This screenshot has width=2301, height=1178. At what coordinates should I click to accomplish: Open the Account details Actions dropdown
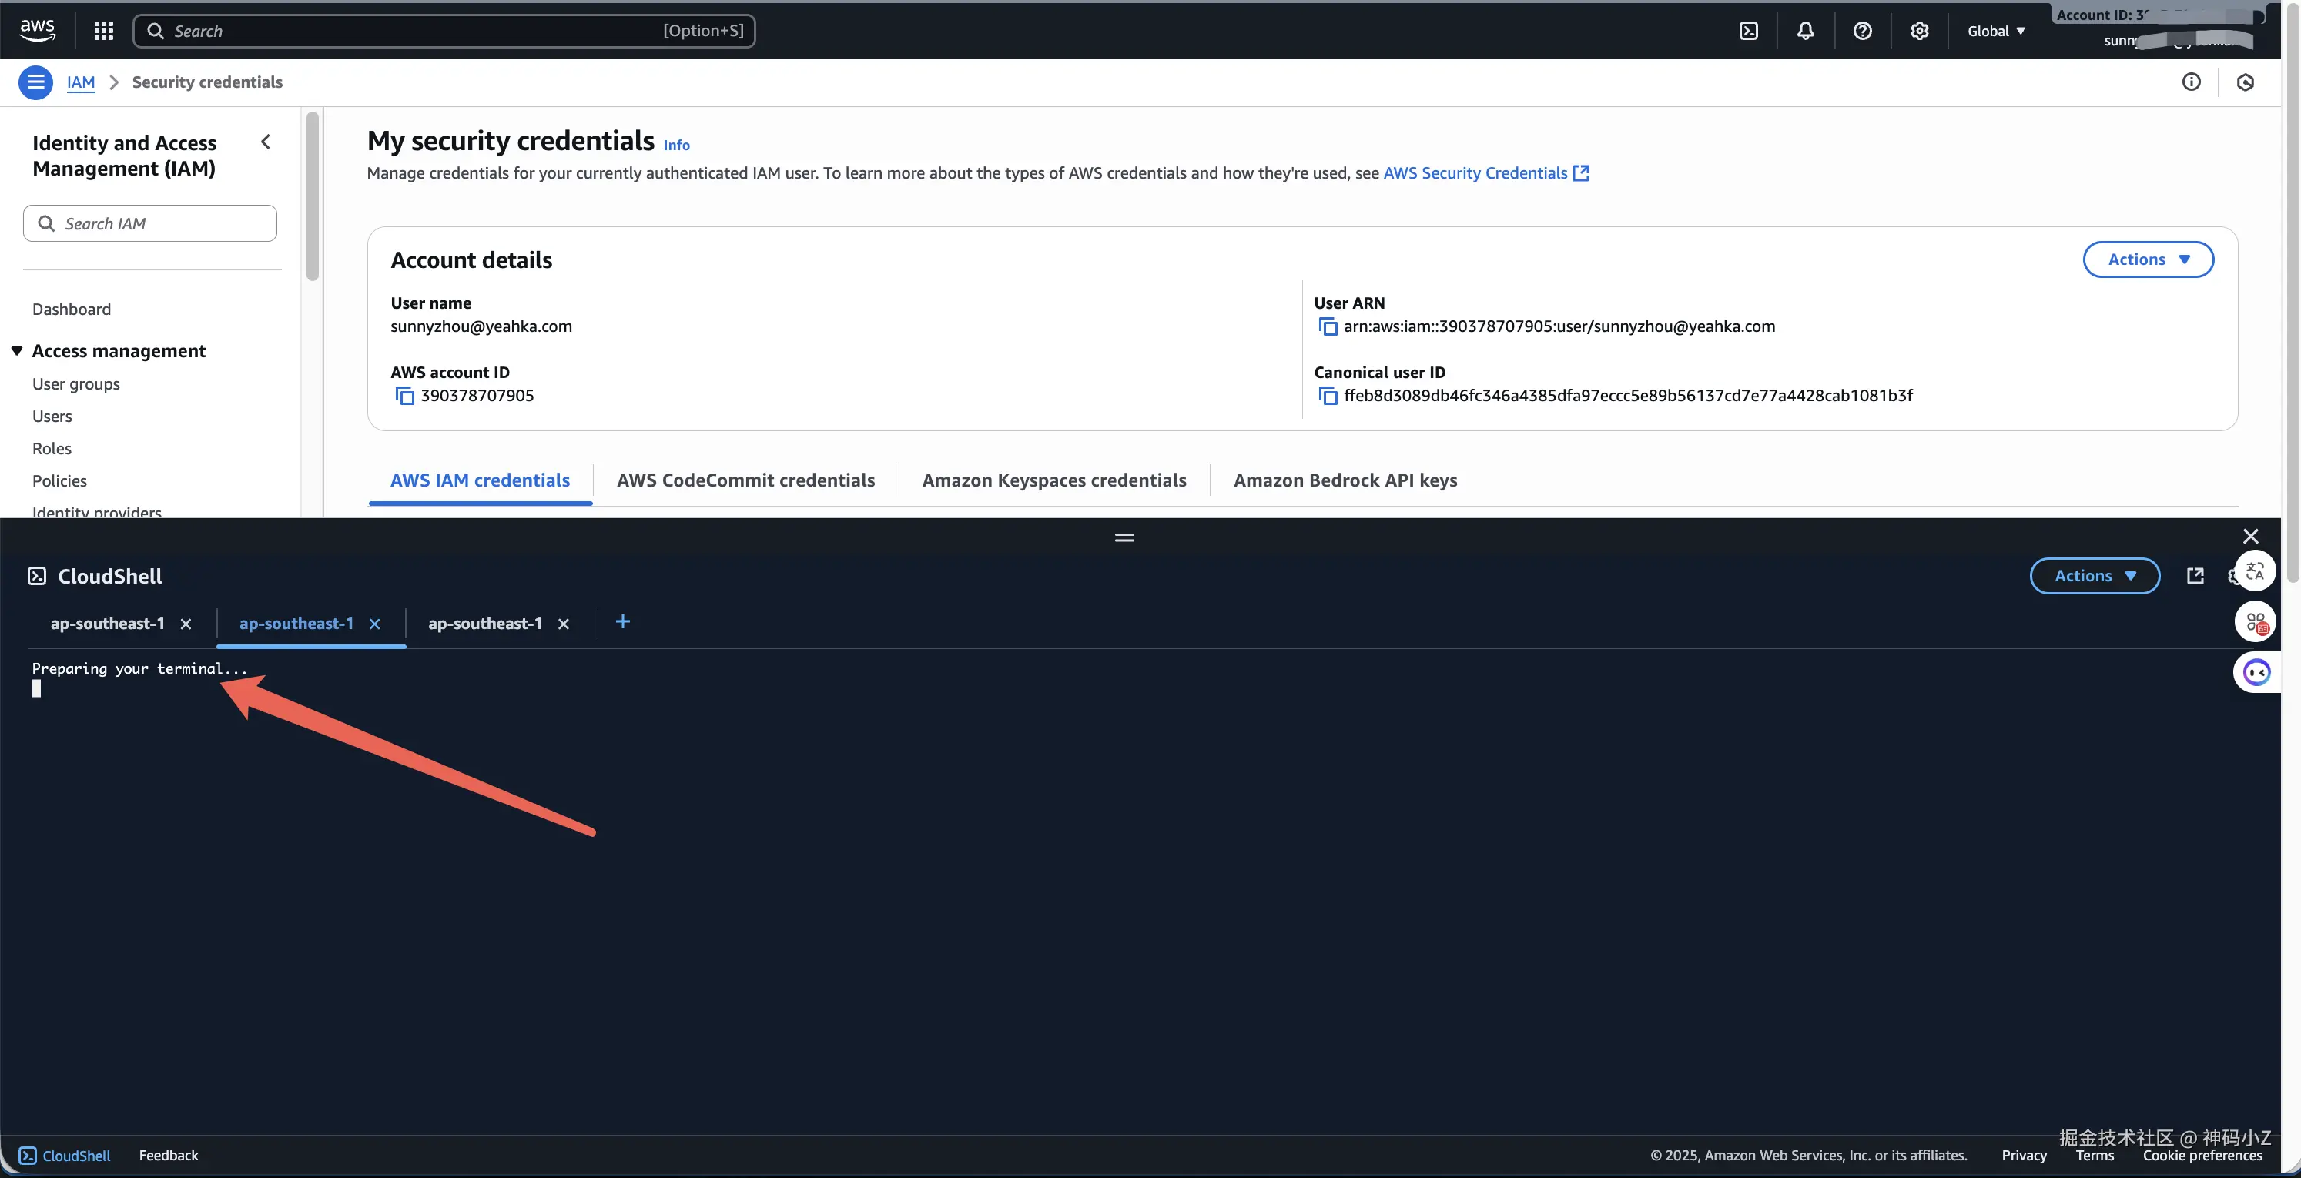2147,260
